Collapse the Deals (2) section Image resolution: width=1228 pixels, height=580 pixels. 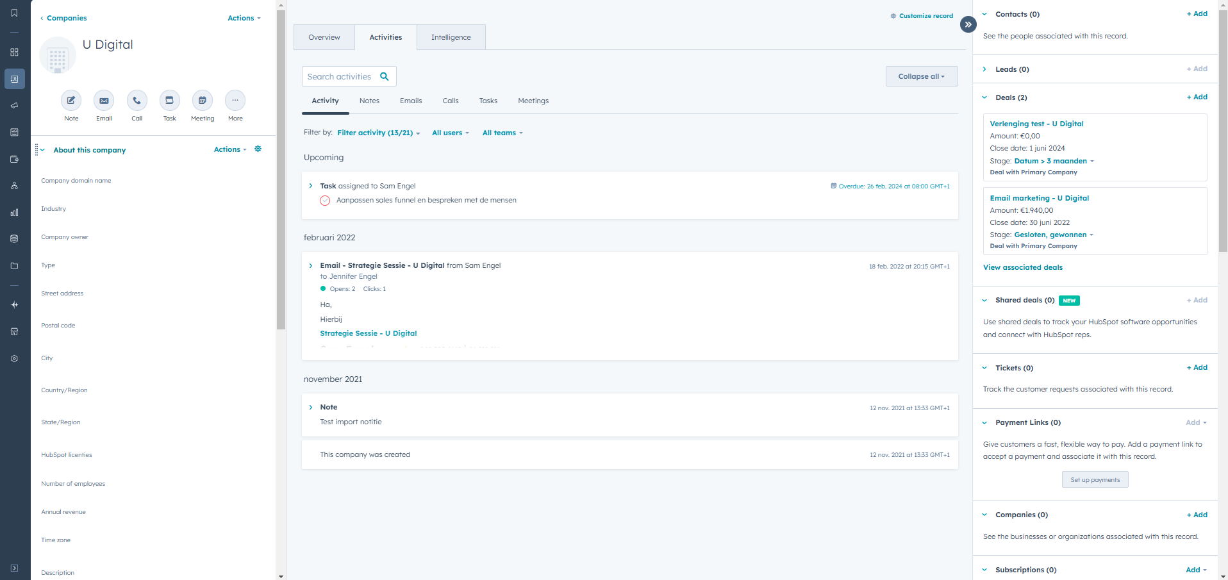click(x=984, y=97)
